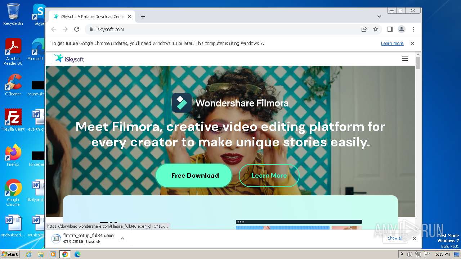
Task: Close the downloads bar
Action: (x=414, y=238)
